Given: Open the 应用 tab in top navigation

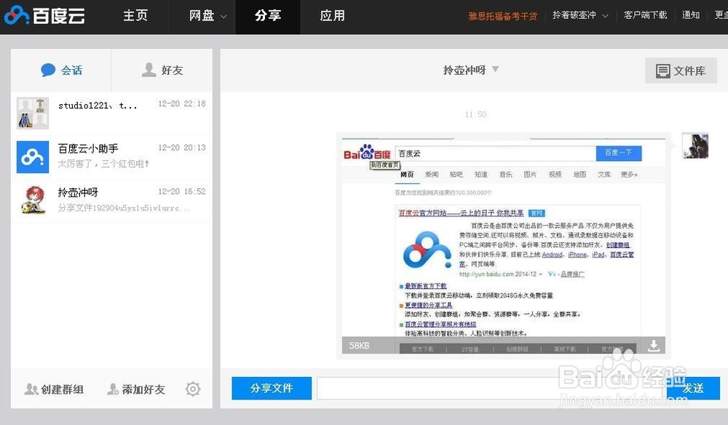Looking at the screenshot, I should pyautogui.click(x=333, y=15).
